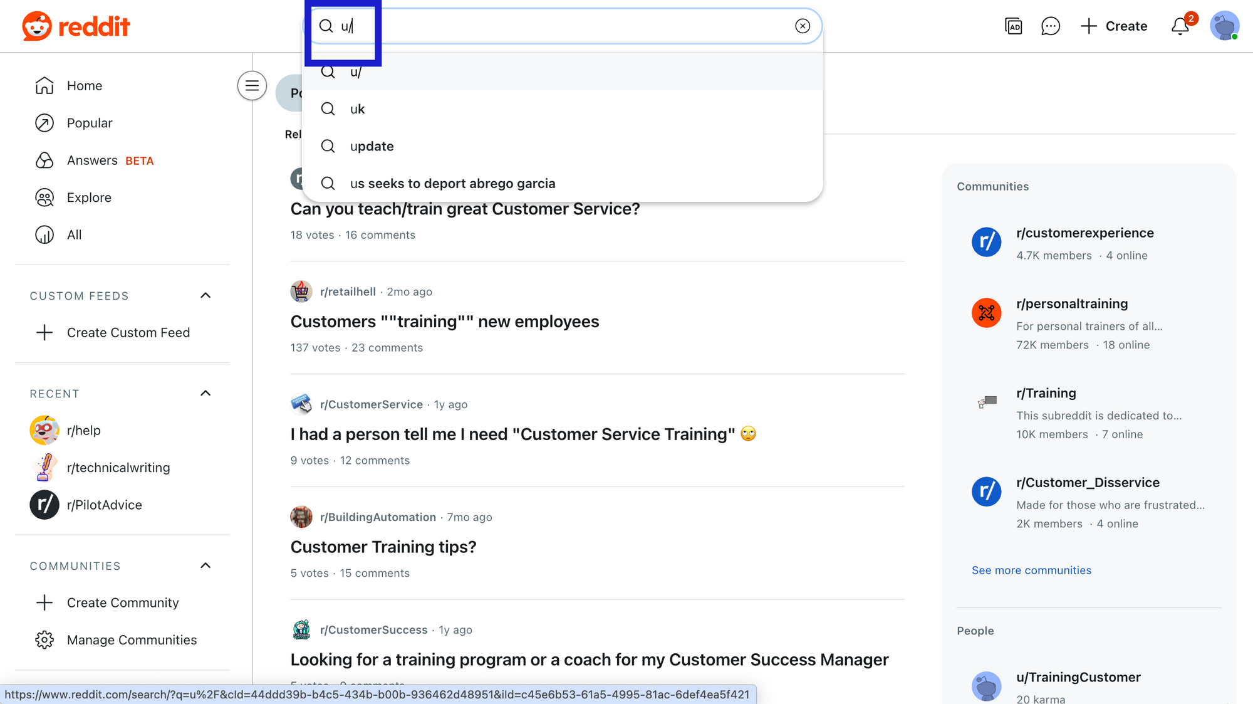The height and width of the screenshot is (704, 1253).
Task: Clear the search box with the X icon
Action: 803,26
